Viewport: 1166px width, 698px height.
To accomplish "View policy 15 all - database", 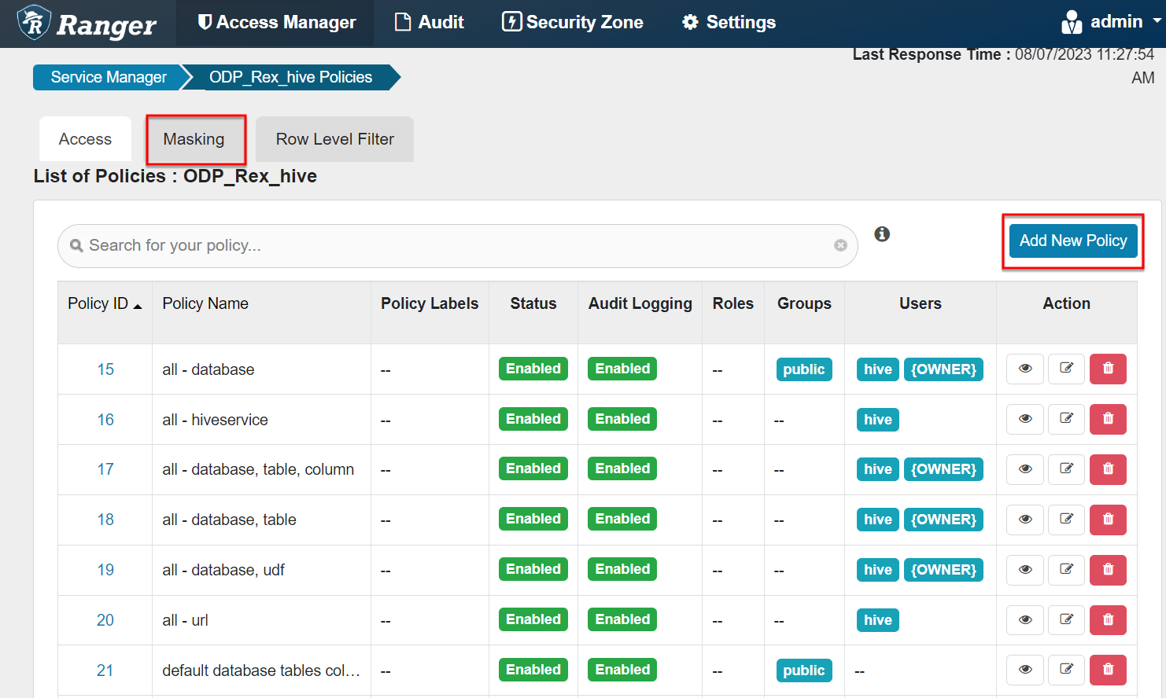I will coord(1025,369).
